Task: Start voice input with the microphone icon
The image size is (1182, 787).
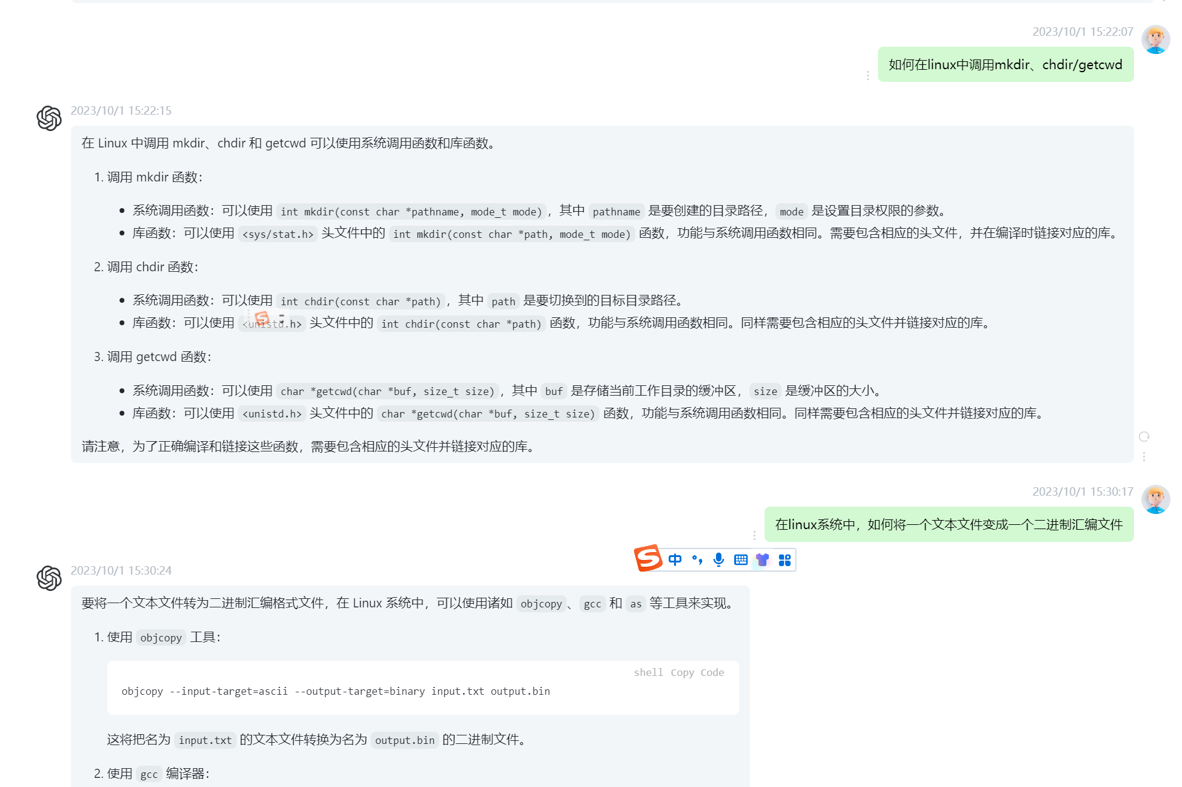Action: click(718, 559)
